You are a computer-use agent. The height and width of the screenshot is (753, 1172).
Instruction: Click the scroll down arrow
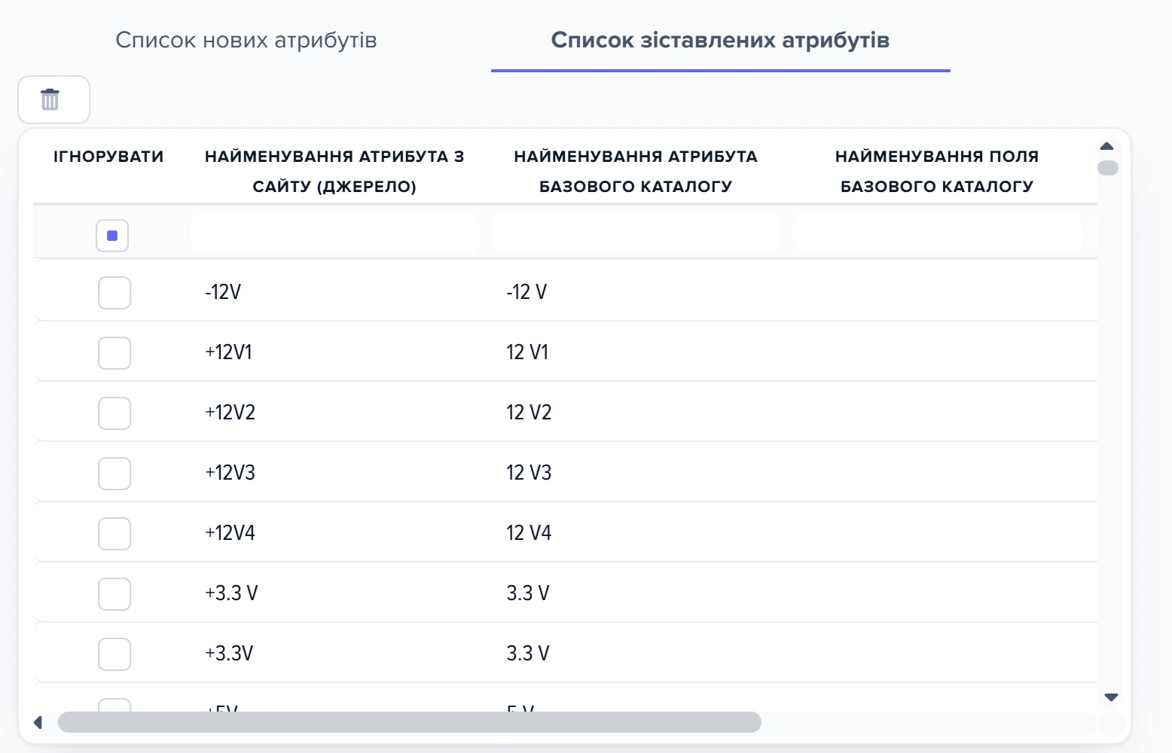[1110, 697]
